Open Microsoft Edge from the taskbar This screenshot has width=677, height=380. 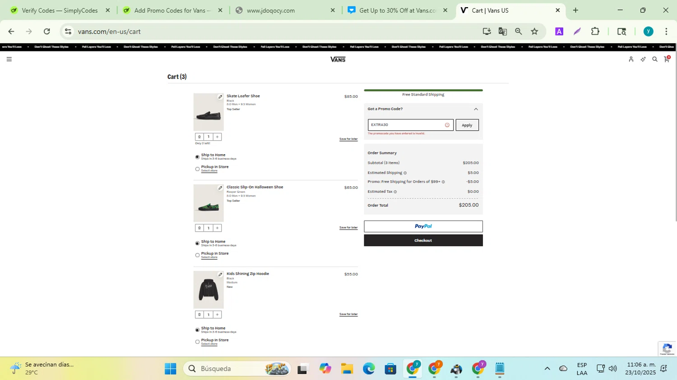pos(369,369)
